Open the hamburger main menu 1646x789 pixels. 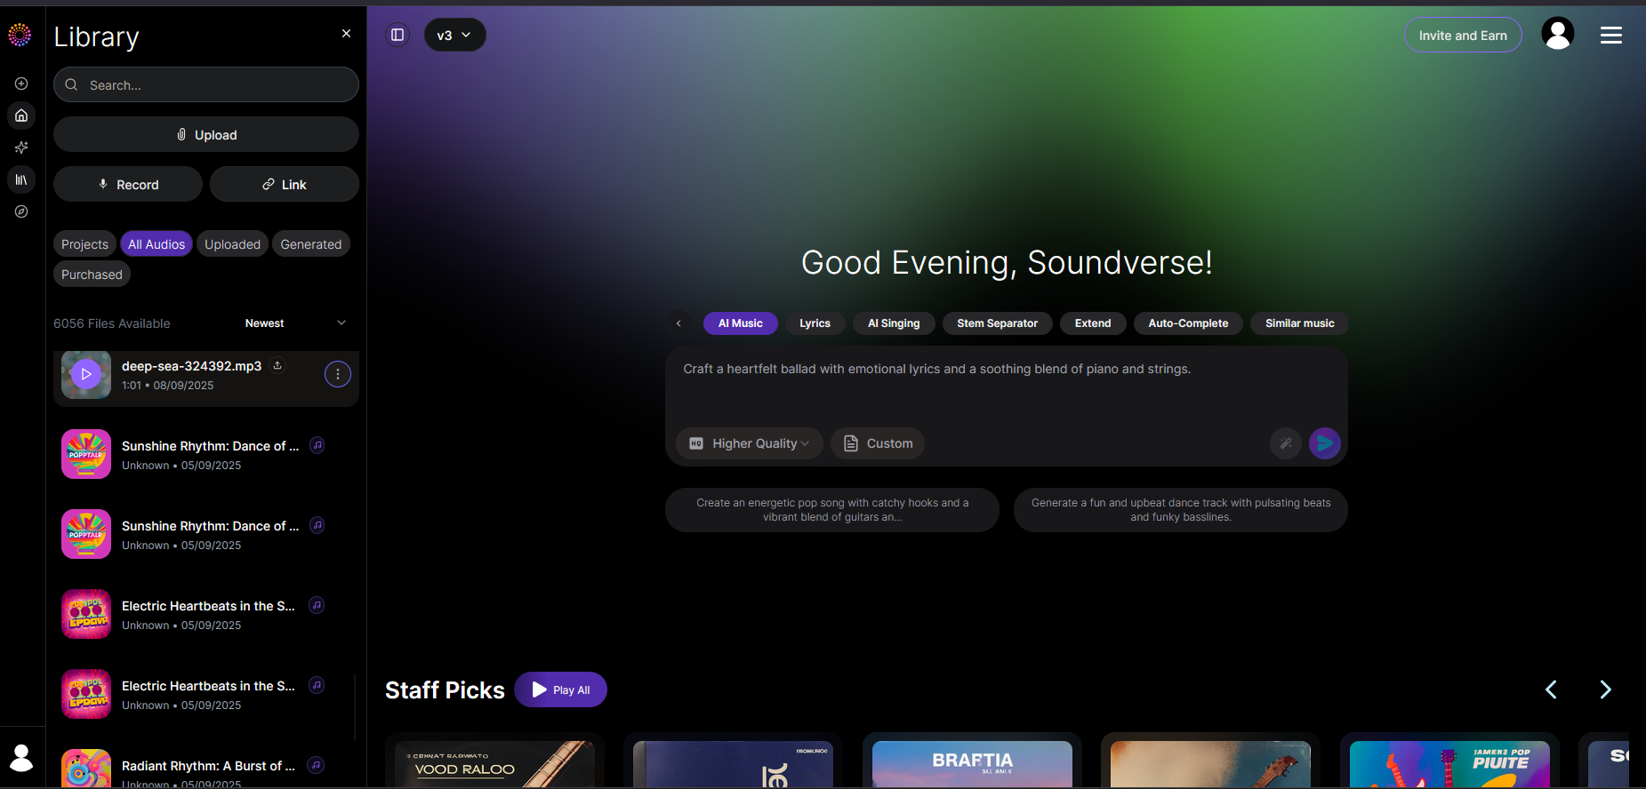coord(1611,35)
